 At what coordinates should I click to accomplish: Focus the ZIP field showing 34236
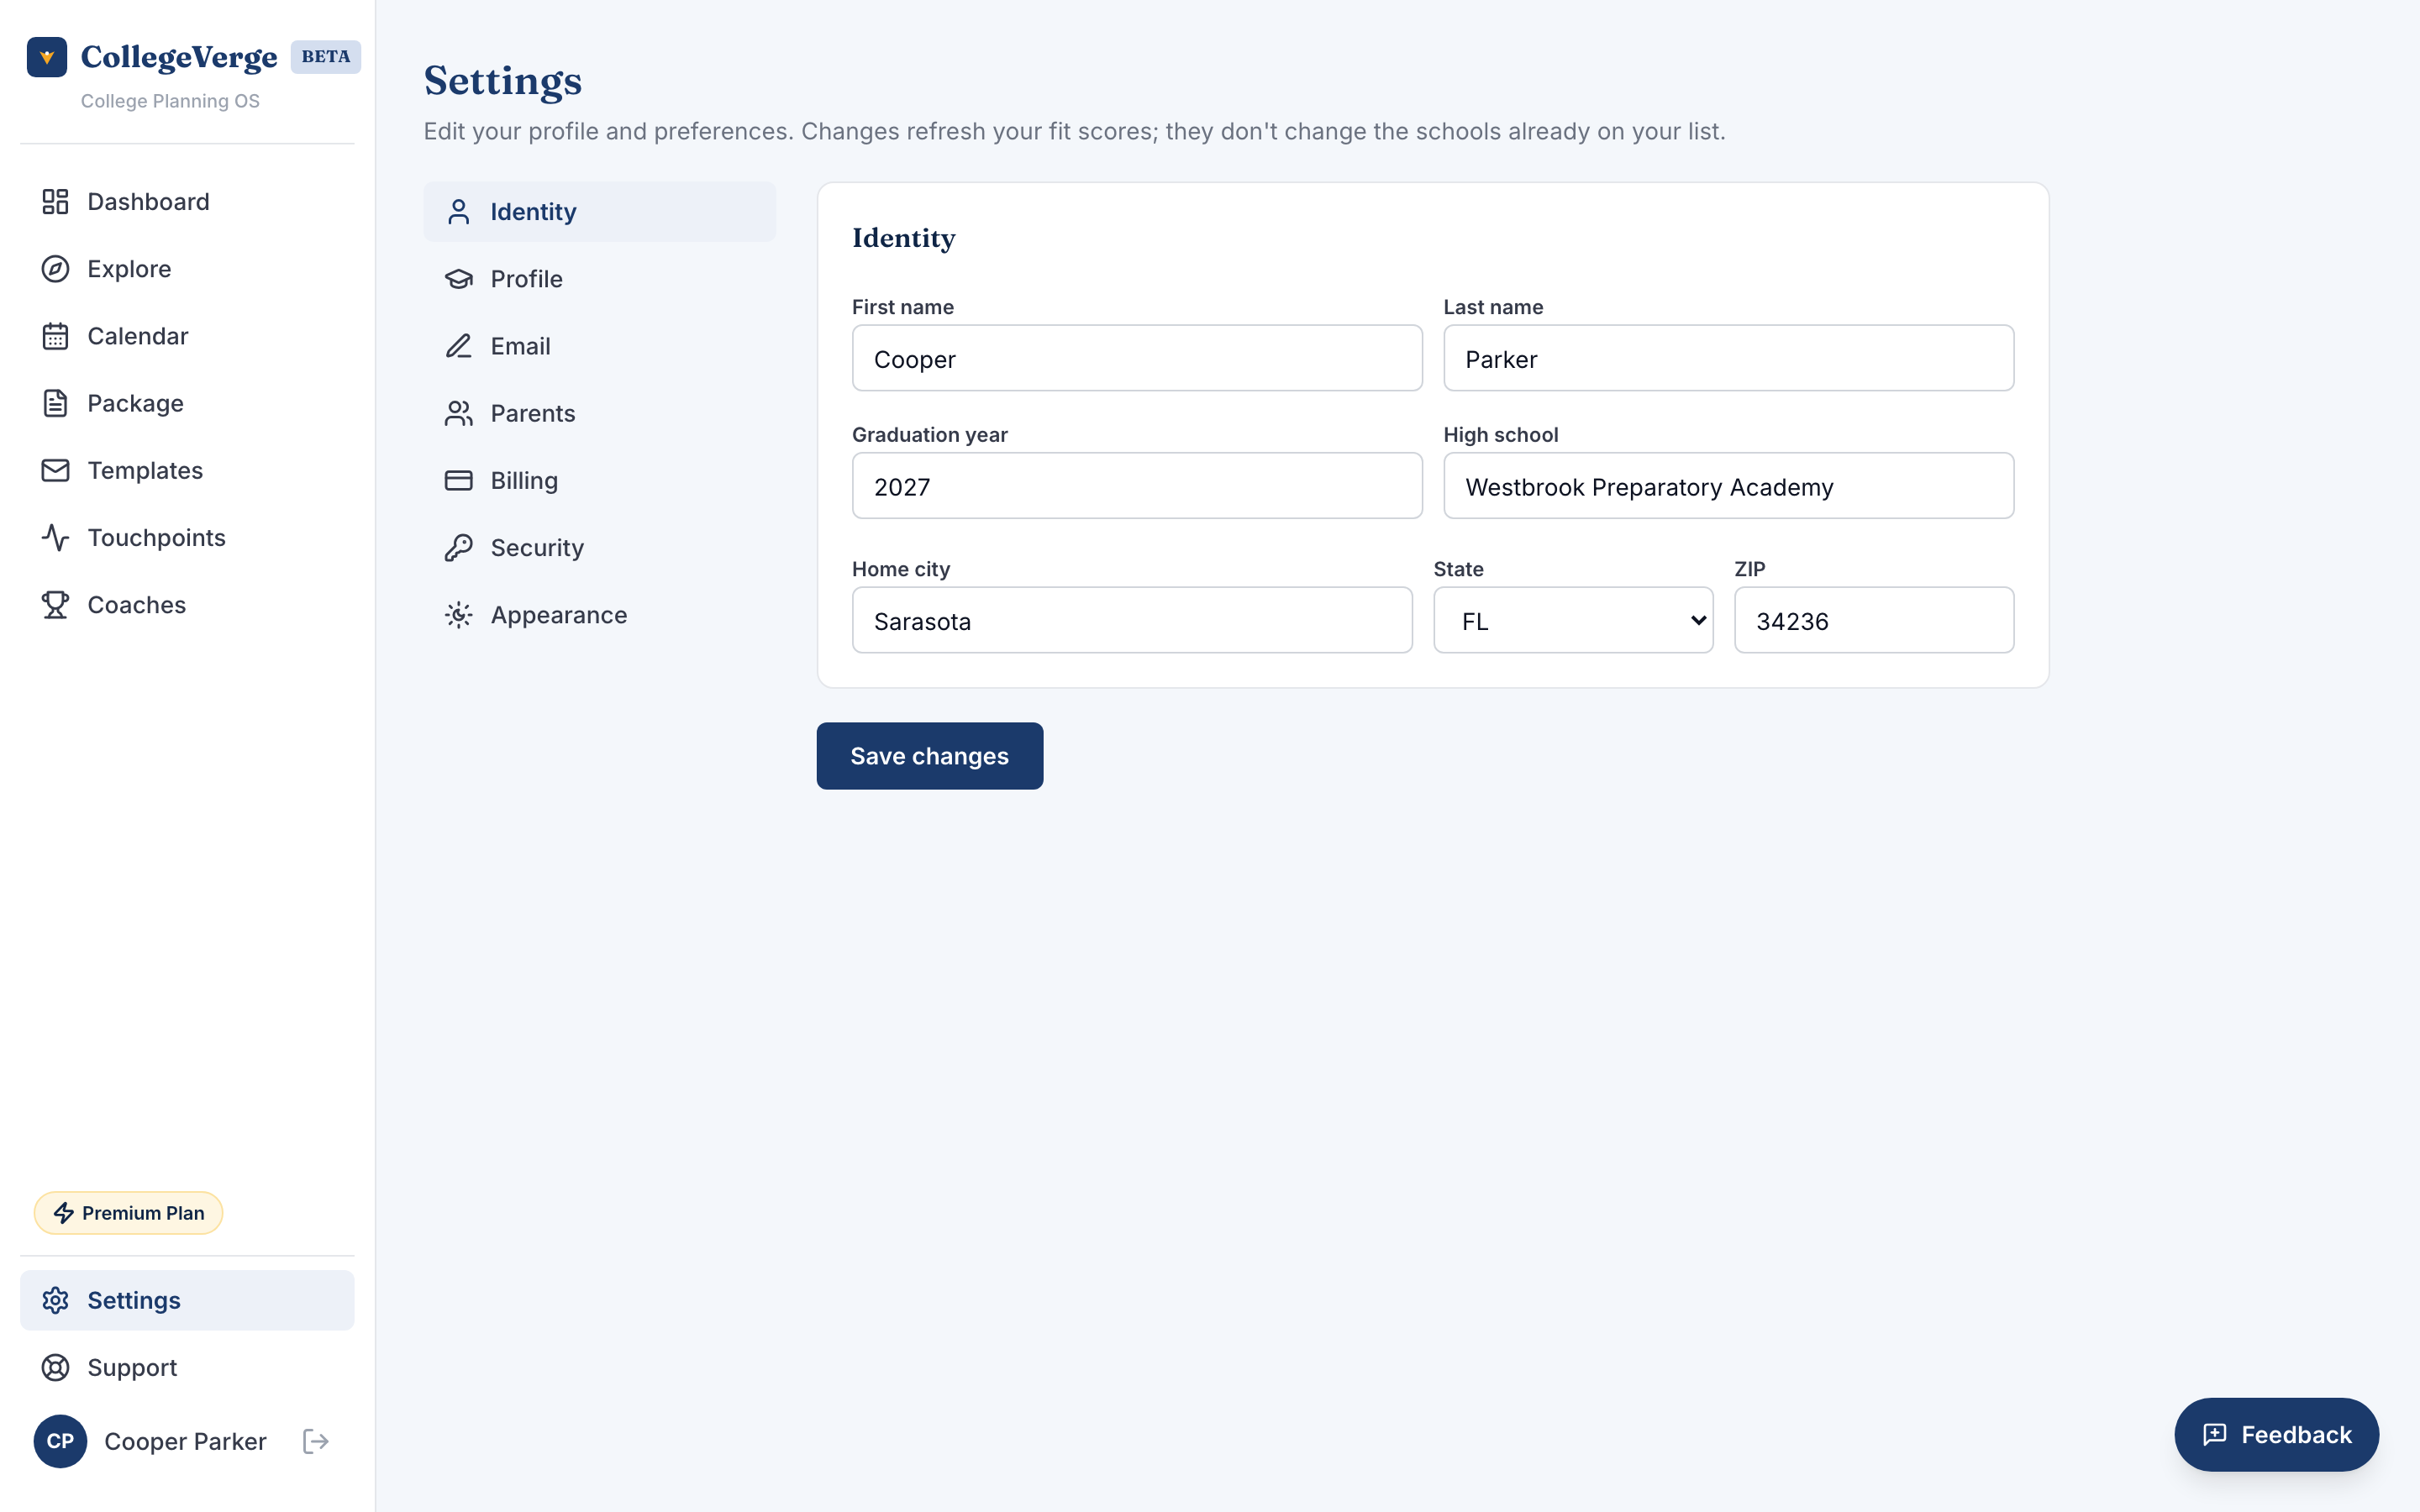(x=1874, y=620)
